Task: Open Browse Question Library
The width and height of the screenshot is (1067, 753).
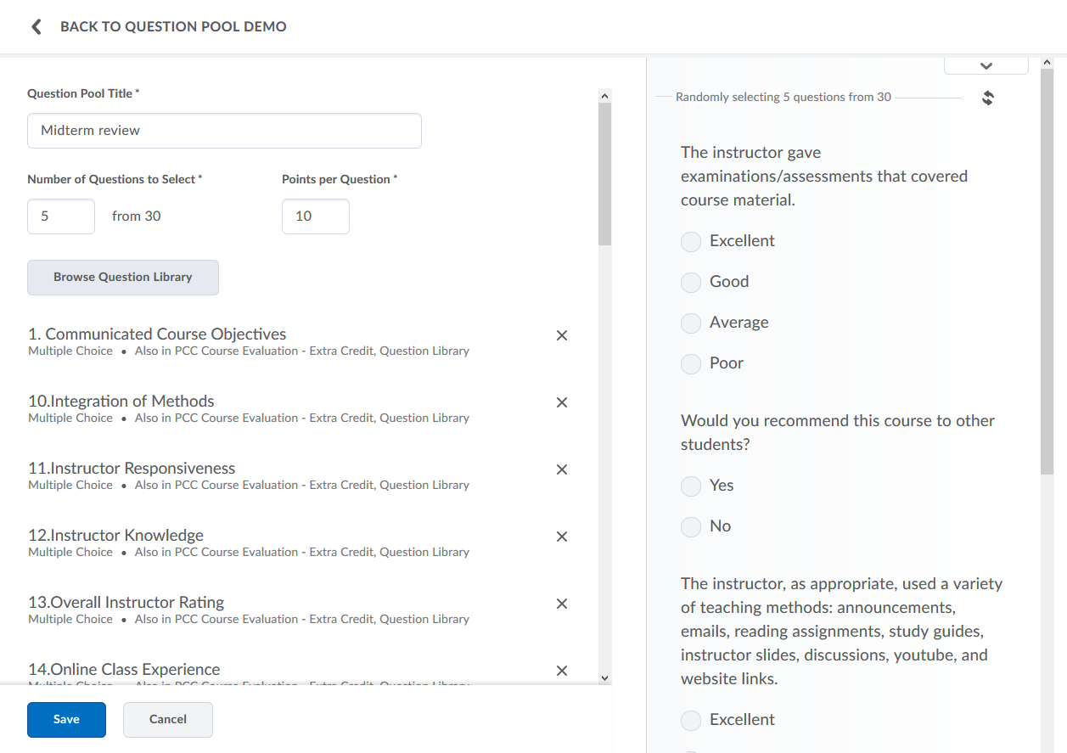Action: pyautogui.click(x=123, y=278)
